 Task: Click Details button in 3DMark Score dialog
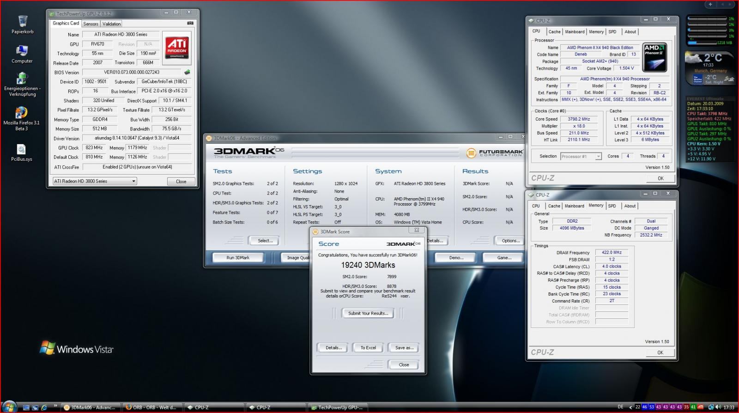pos(333,348)
